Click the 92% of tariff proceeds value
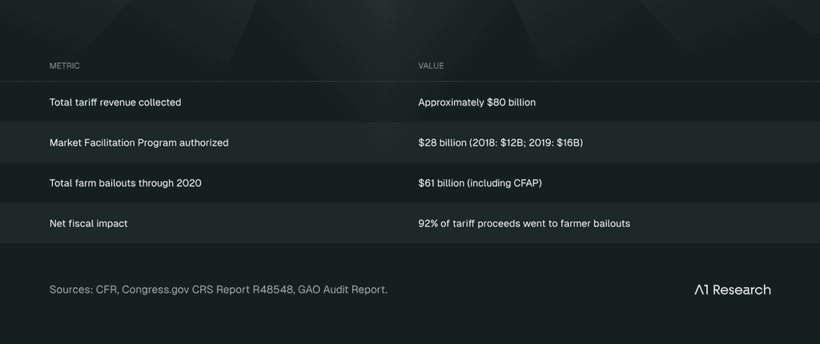The height and width of the screenshot is (344, 820). [x=524, y=223]
